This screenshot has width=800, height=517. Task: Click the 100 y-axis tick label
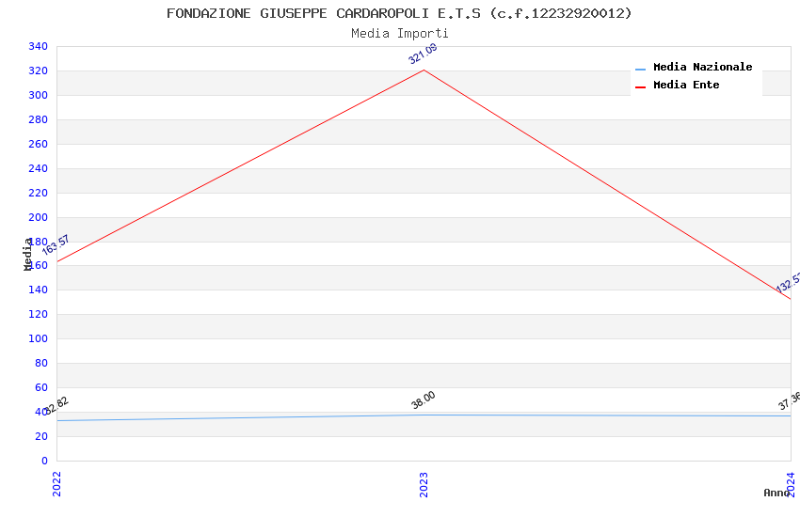click(38, 338)
